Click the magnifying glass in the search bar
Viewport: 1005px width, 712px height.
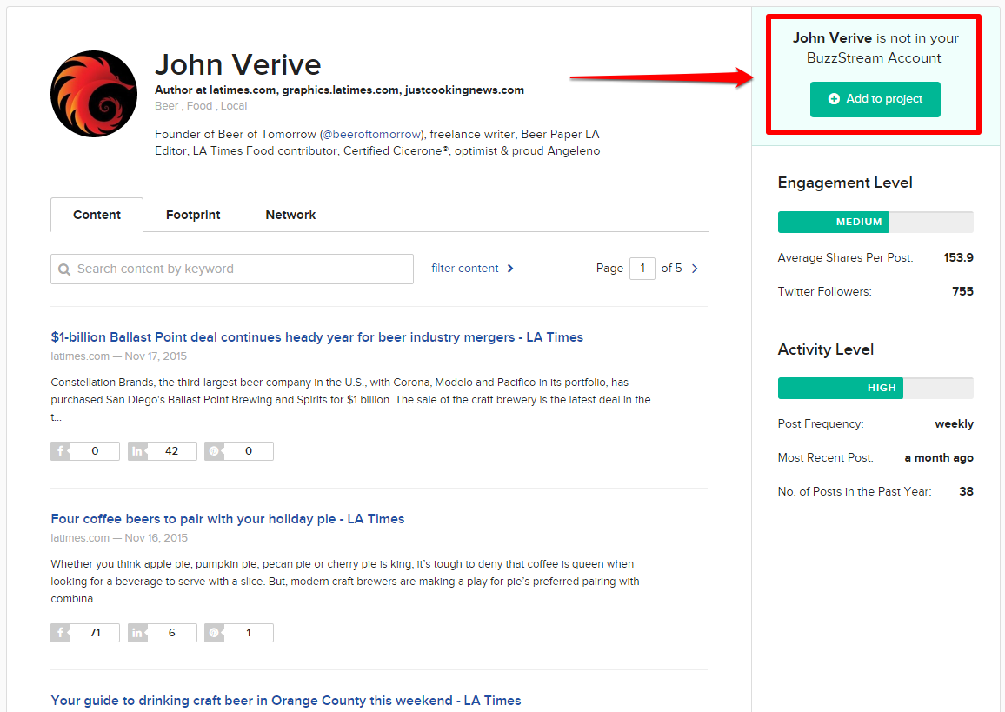pyautogui.click(x=64, y=269)
